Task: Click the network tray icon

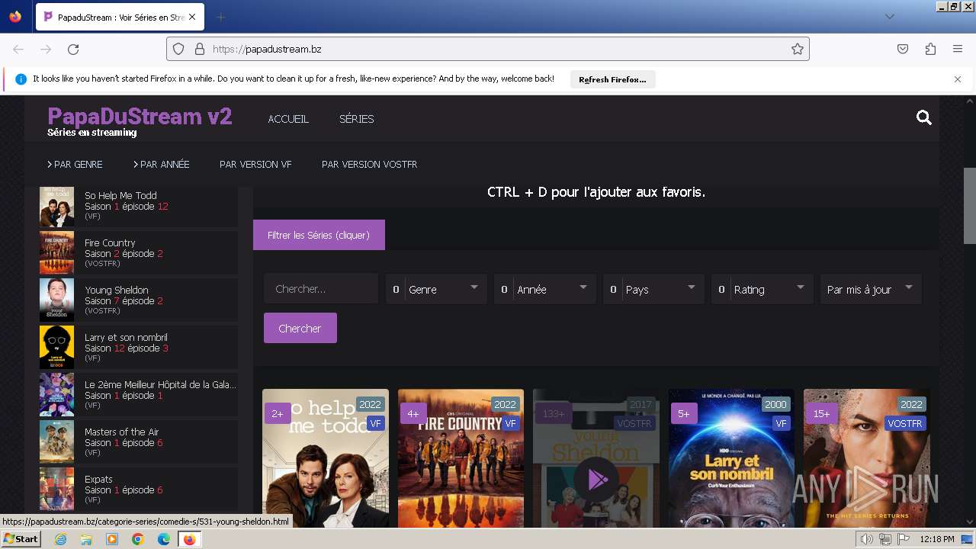Action: [x=884, y=539]
